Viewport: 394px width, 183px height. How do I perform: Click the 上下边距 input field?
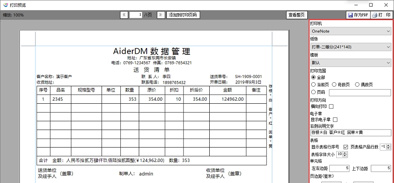pos(381,168)
